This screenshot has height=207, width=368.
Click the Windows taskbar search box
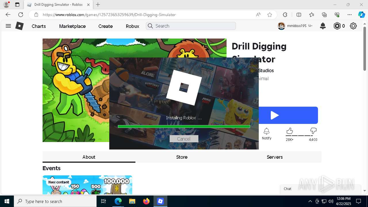(x=55, y=201)
